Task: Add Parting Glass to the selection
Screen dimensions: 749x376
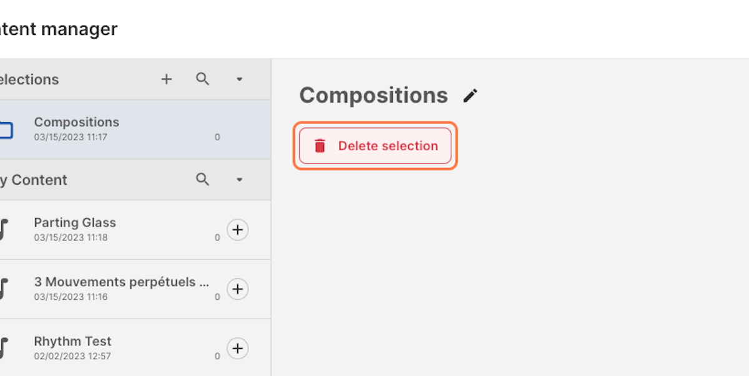Action: pos(237,230)
